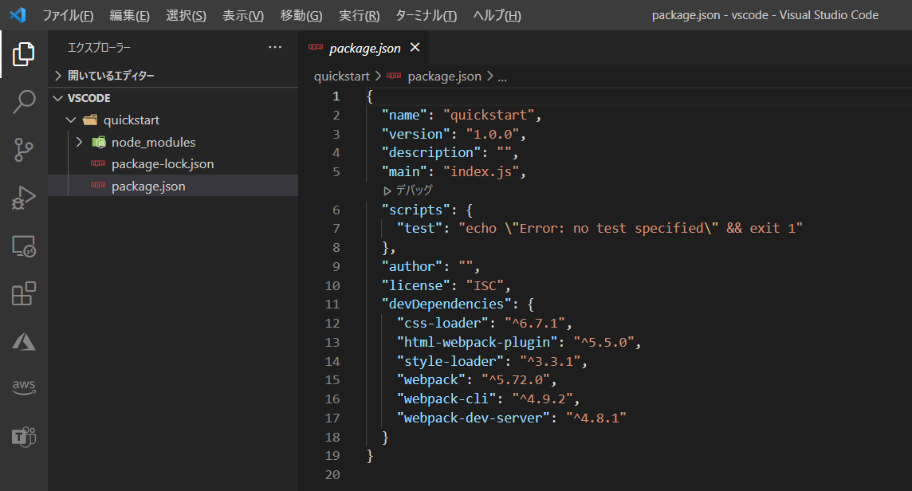Click the "webpack-cli" dependency key

(446, 399)
